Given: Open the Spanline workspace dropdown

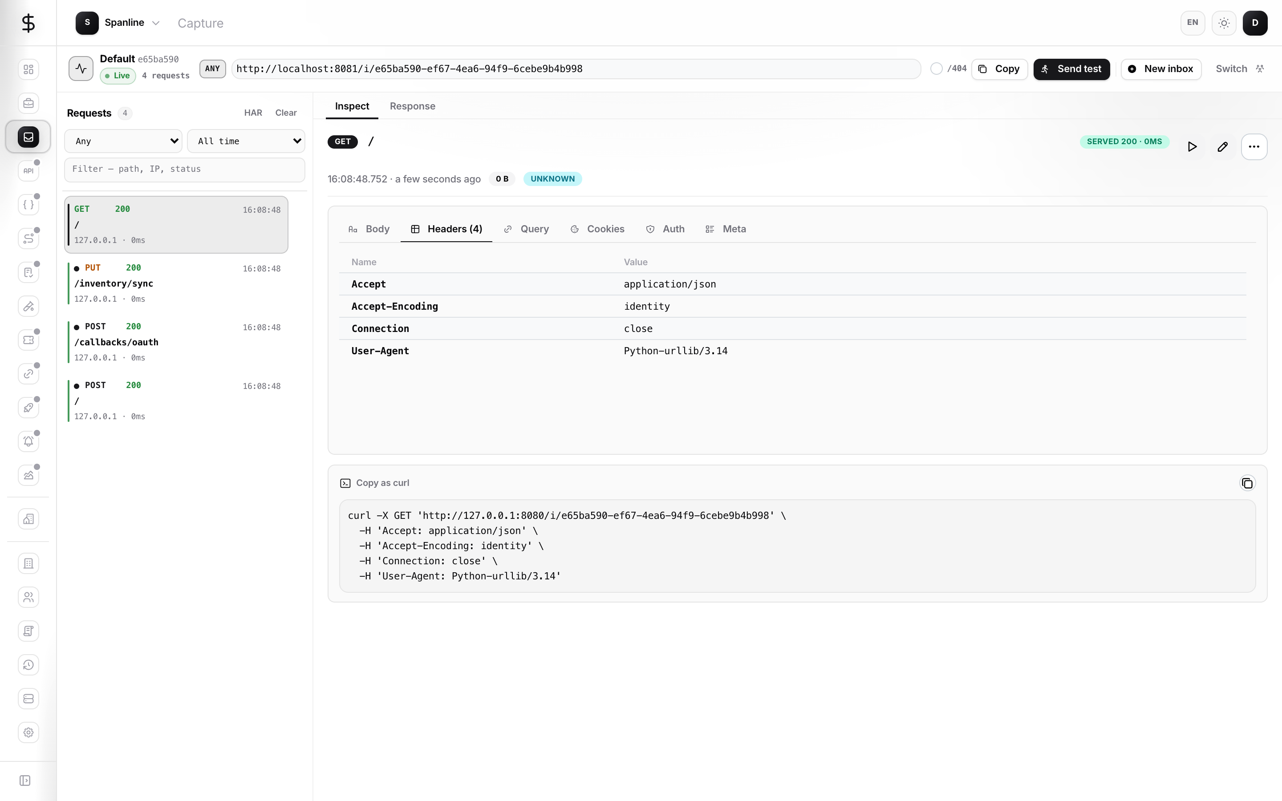Looking at the screenshot, I should click(118, 23).
